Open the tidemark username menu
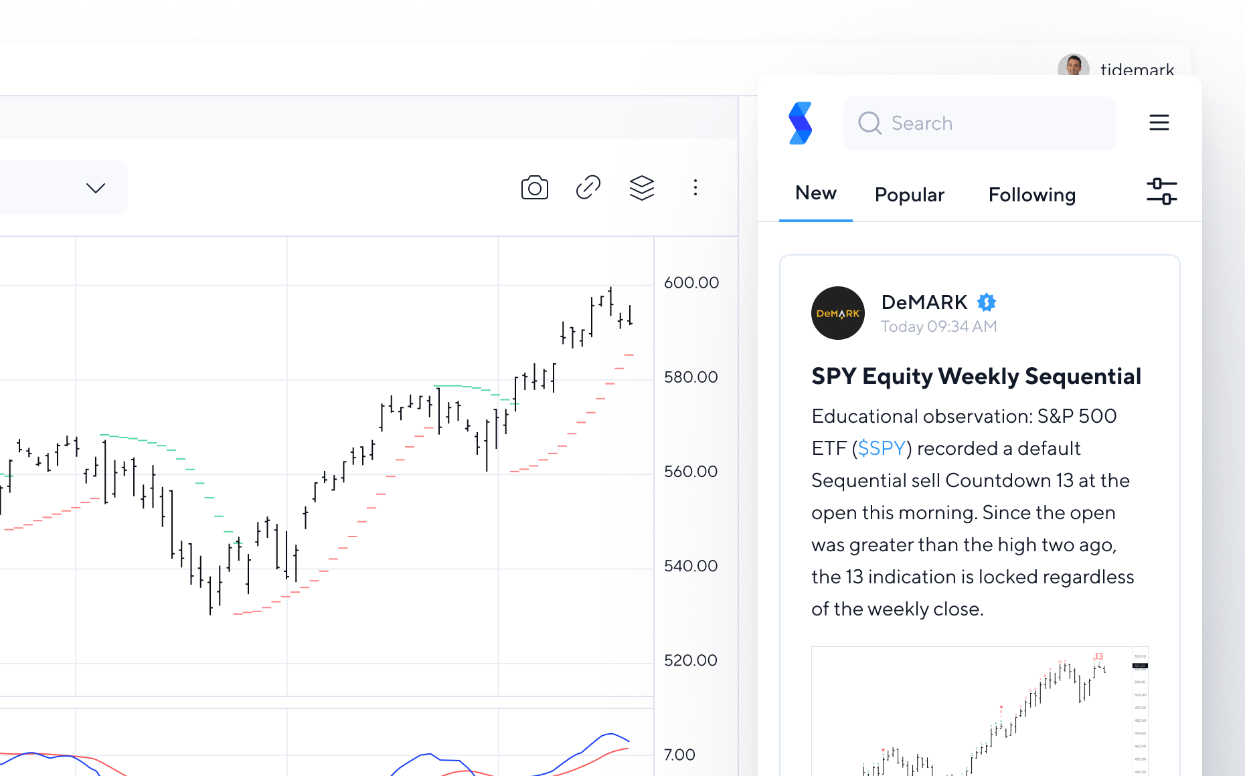 tap(1137, 69)
